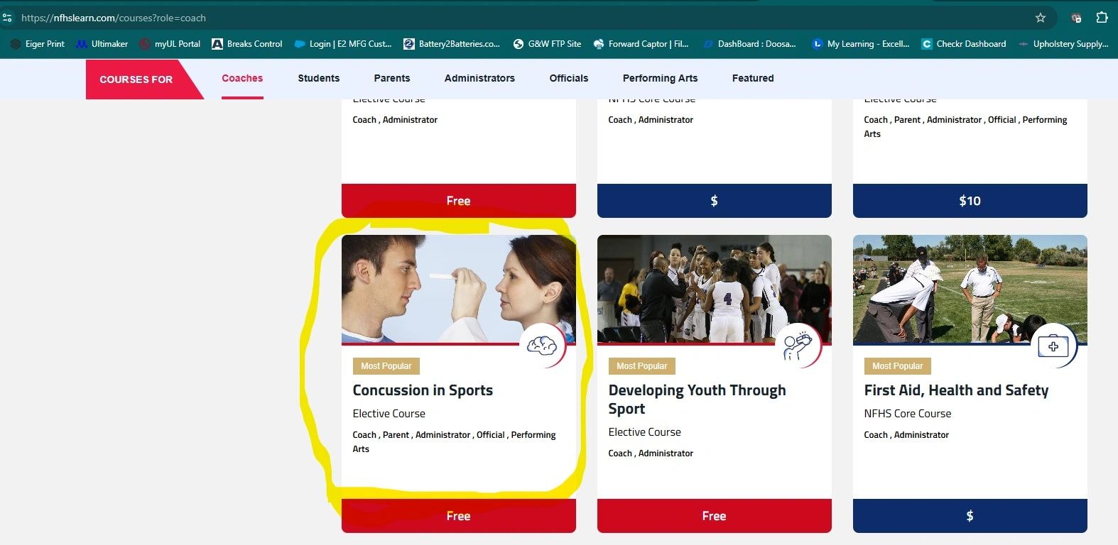Go to the Featured courses tab
This screenshot has width=1118, height=545.
(x=753, y=78)
